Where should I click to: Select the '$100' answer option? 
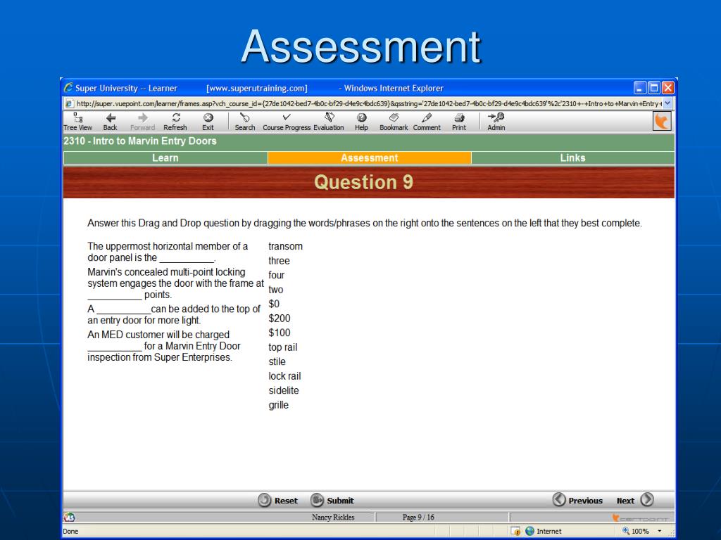(280, 333)
